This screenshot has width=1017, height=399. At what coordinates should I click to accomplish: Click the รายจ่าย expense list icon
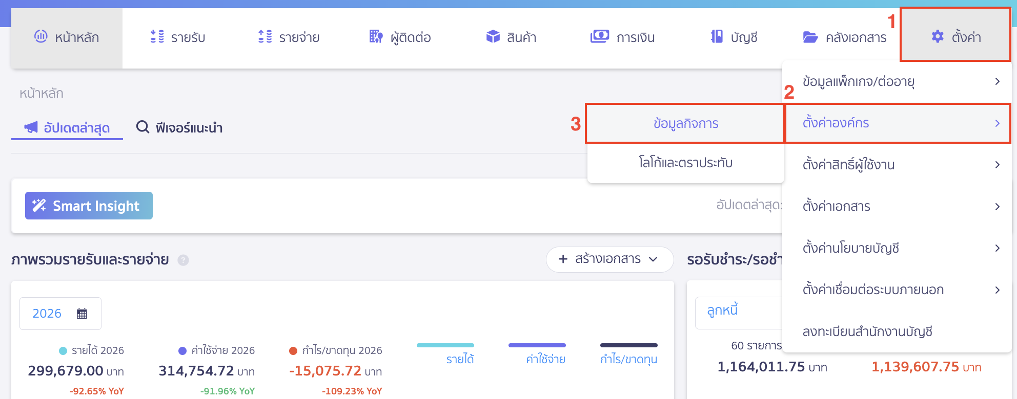[x=265, y=36]
